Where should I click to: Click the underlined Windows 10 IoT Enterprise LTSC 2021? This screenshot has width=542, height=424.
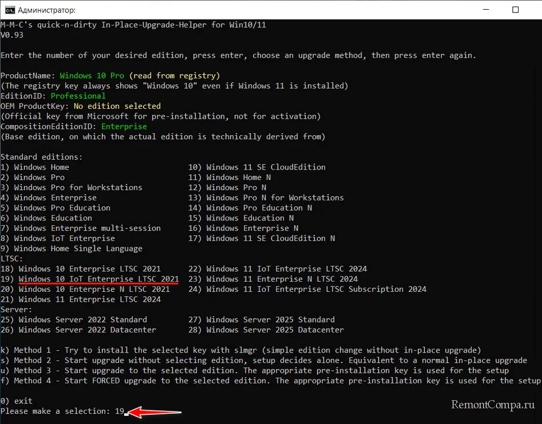98,279
